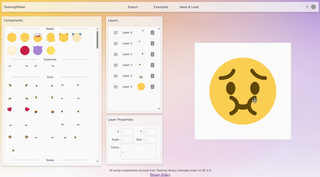
Task: Grab the drag handle of Layer 5
Action: click(x=116, y=43)
